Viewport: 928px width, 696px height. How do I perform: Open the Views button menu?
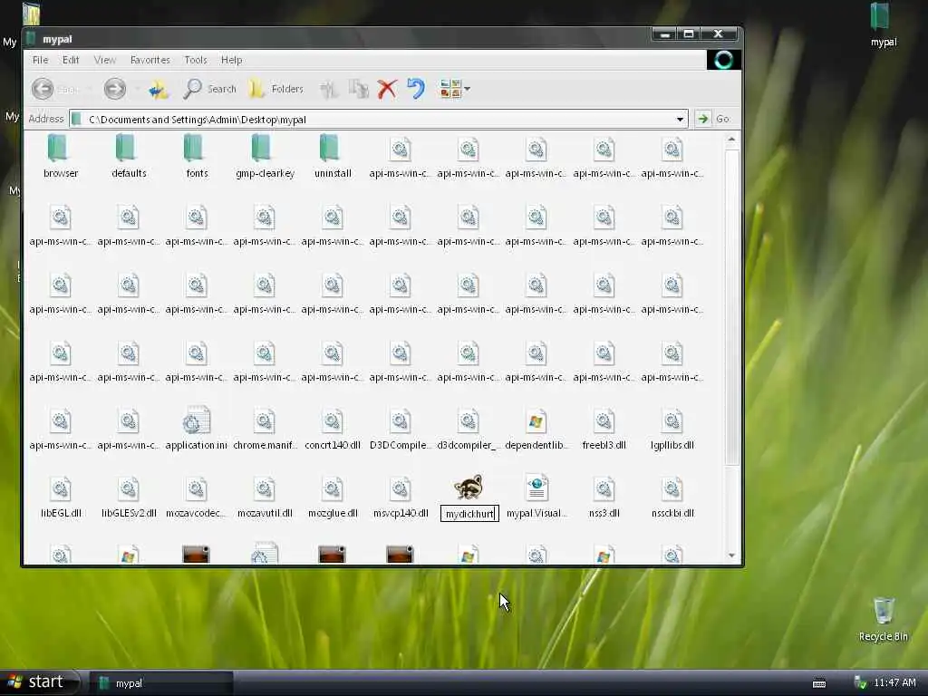click(x=455, y=89)
